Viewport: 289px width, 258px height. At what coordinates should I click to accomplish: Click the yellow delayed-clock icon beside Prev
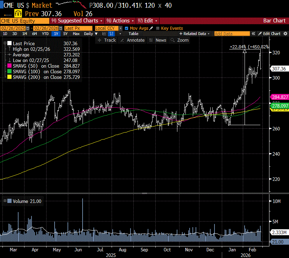click(18, 14)
